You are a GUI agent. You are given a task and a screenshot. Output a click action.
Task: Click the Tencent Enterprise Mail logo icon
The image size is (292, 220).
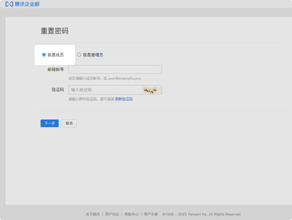9,4
